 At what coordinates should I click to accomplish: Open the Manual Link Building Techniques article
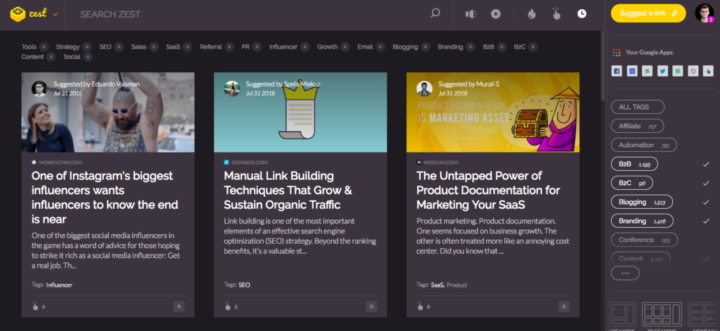[288, 190]
